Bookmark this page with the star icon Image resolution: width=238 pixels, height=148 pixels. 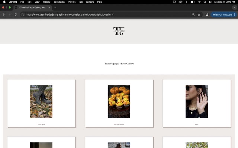point(199,14)
